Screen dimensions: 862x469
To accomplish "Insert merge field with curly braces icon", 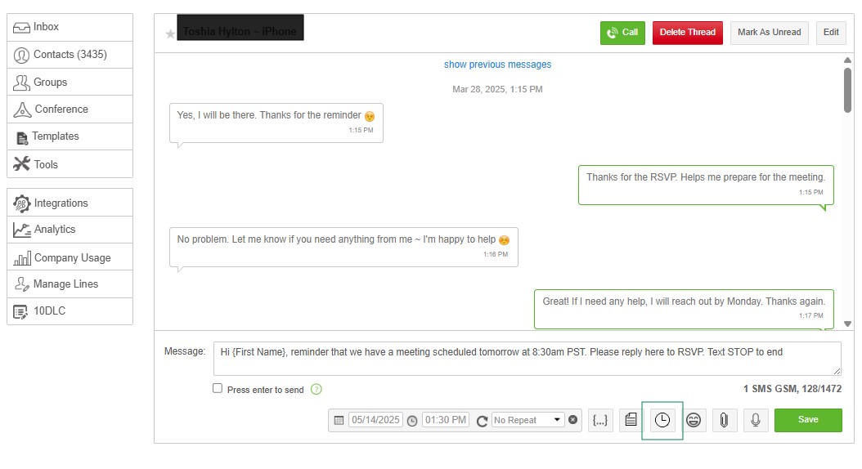I will 600,420.
